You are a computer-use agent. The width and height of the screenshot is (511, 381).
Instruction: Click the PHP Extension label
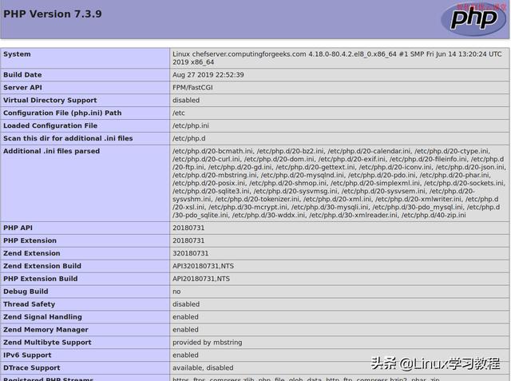click(x=30, y=240)
